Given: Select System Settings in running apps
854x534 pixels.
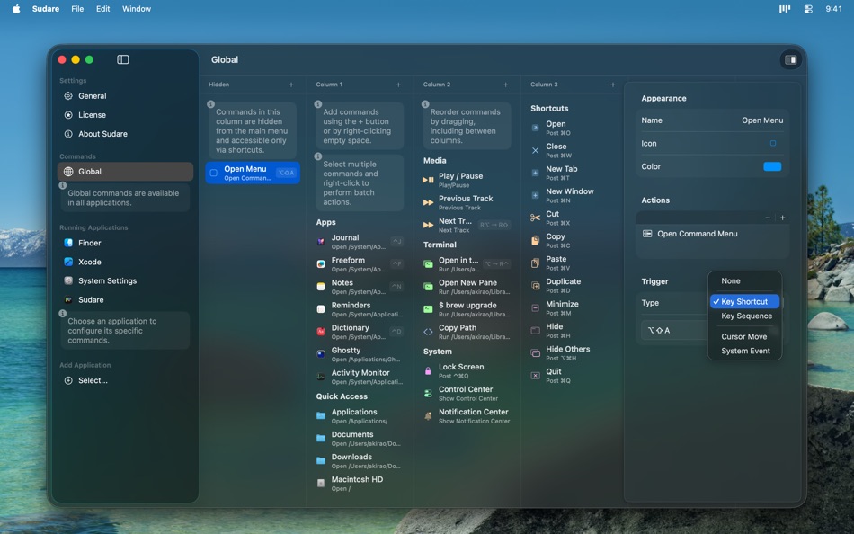Looking at the screenshot, I should pos(125,281).
